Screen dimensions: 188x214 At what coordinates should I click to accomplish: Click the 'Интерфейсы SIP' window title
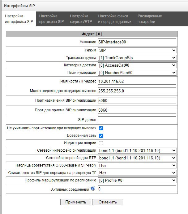[19, 6]
